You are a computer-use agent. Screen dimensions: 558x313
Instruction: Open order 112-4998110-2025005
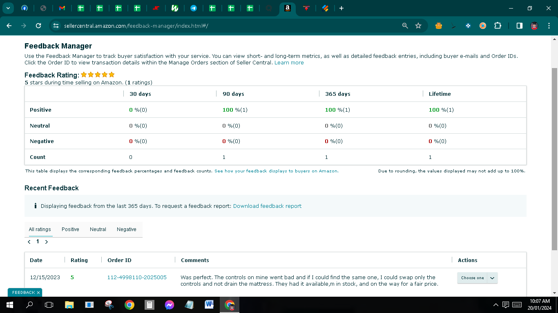(x=137, y=278)
